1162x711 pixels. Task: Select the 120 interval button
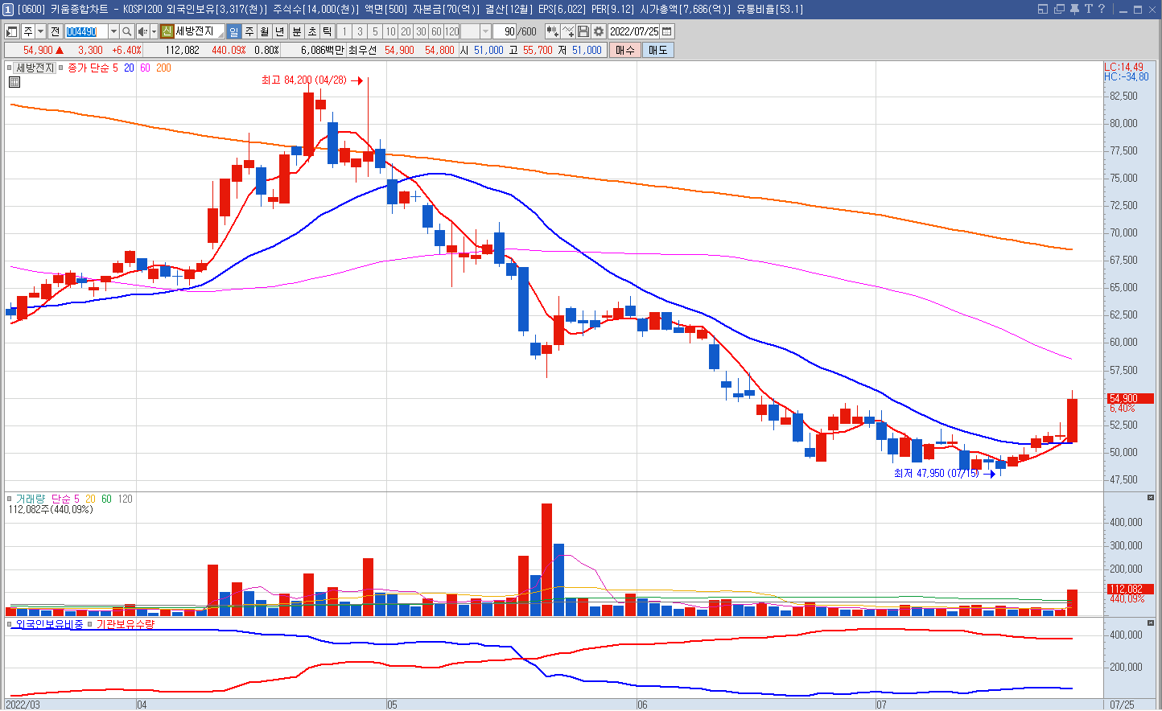[451, 31]
